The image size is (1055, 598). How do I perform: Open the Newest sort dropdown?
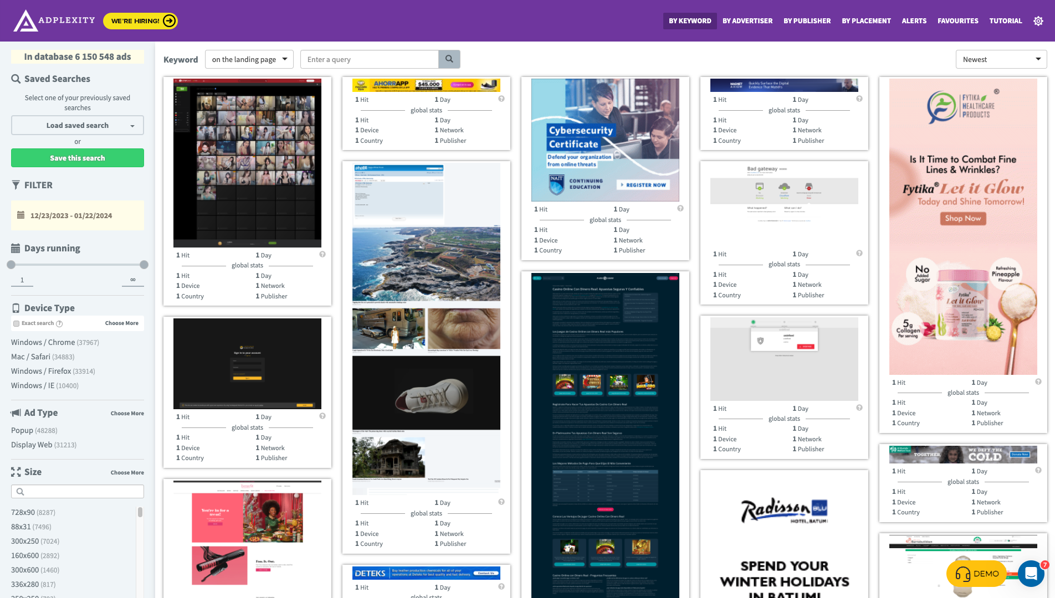tap(1001, 59)
